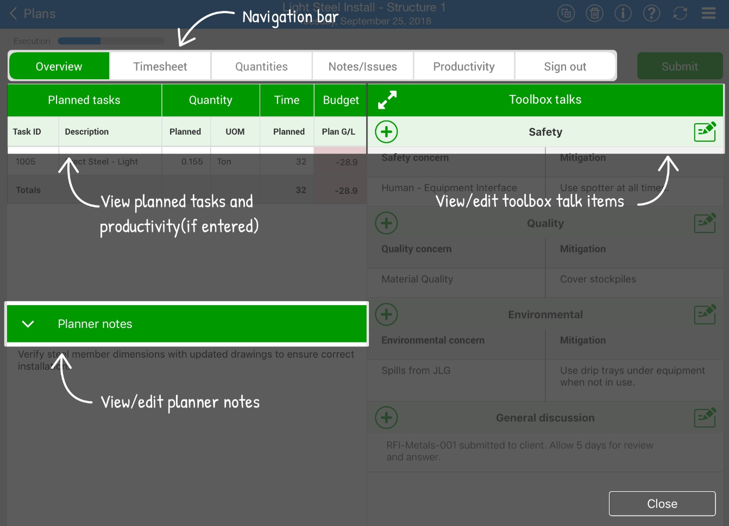729x526 pixels.
Task: Go to the Notes/Issues tab
Action: (363, 66)
